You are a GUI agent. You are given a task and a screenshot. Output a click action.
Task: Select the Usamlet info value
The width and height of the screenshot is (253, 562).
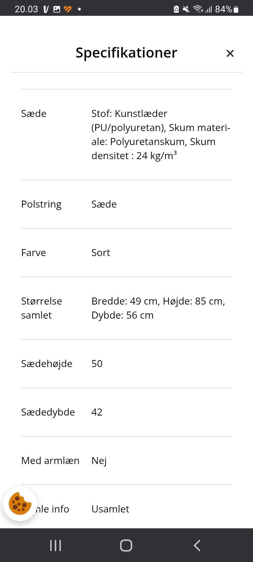point(110,509)
